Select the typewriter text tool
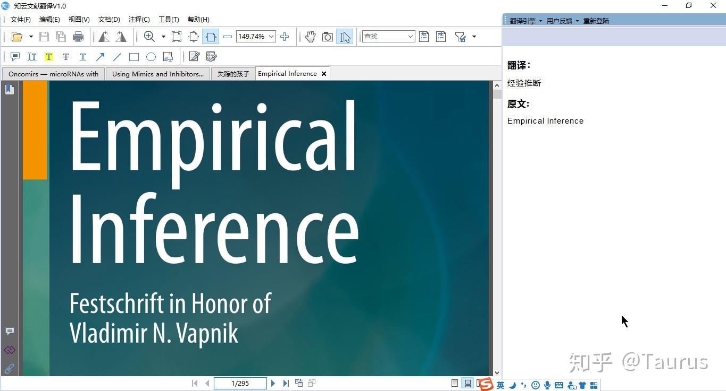Screen dimensions: 726x391 coord(32,57)
